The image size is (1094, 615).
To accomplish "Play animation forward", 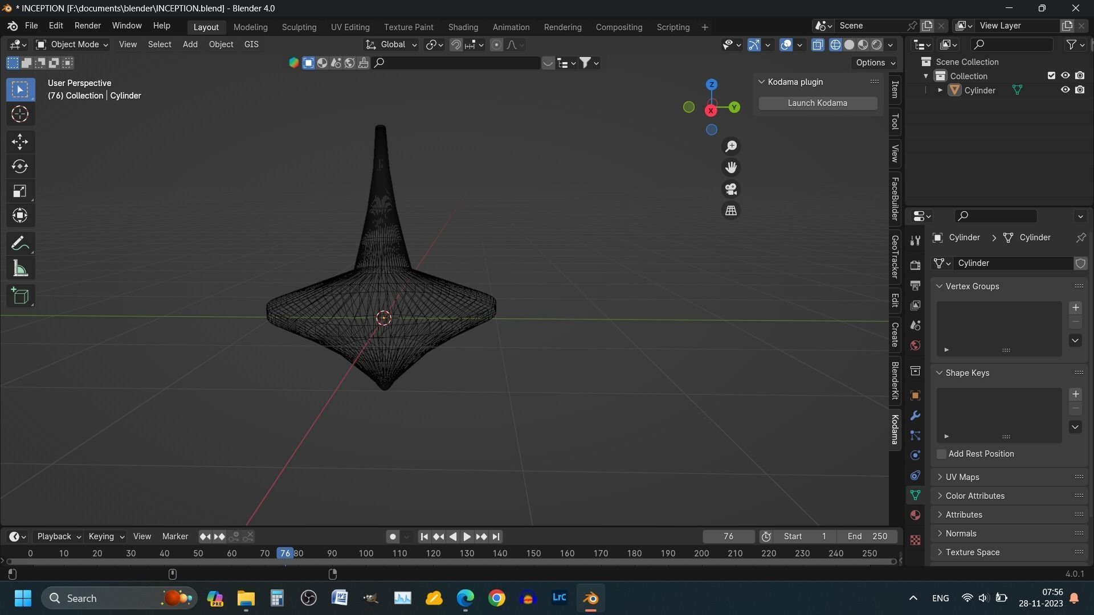I will pos(467,536).
